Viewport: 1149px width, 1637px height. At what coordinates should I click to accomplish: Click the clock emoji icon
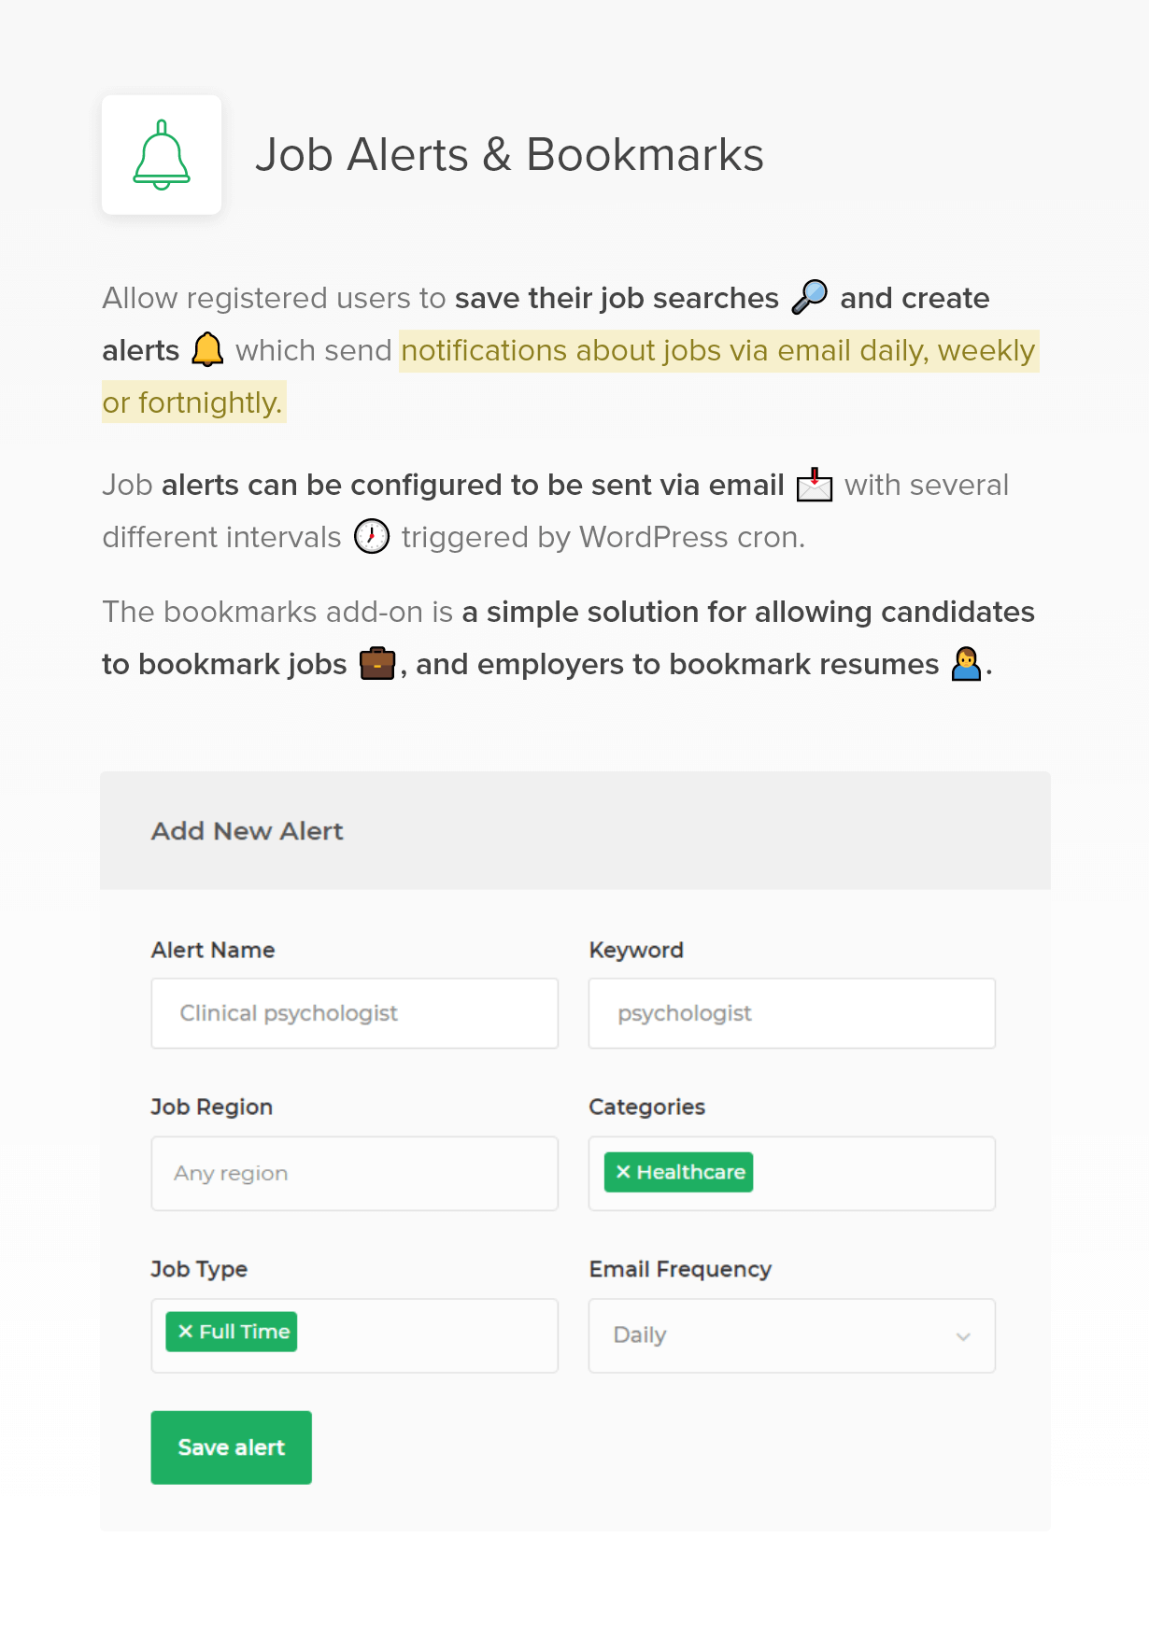pos(372,537)
